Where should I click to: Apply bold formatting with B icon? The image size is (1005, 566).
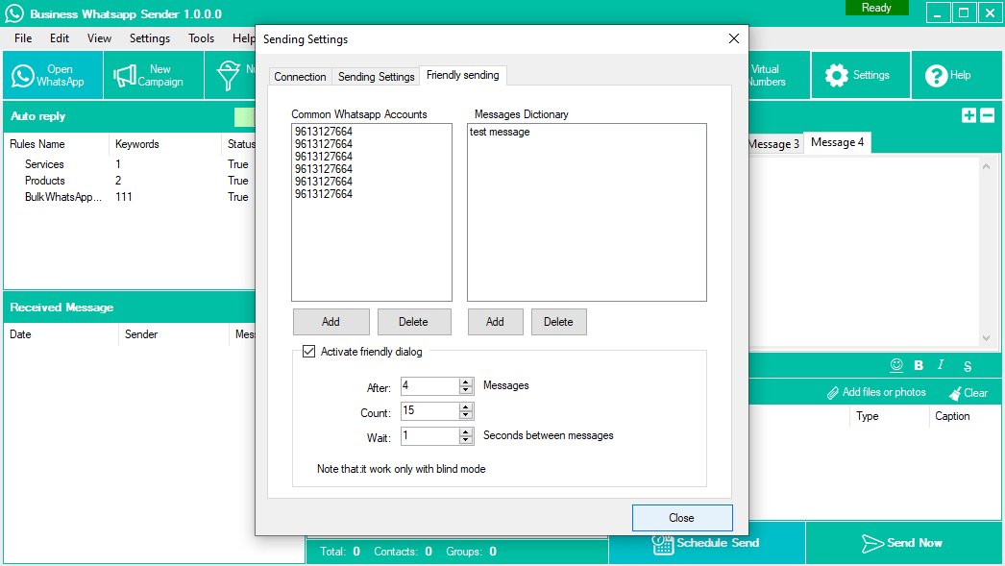tap(919, 365)
